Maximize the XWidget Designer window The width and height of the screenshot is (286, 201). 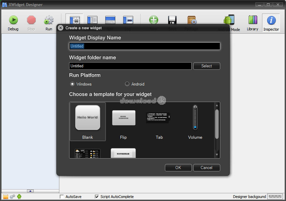(268, 5)
